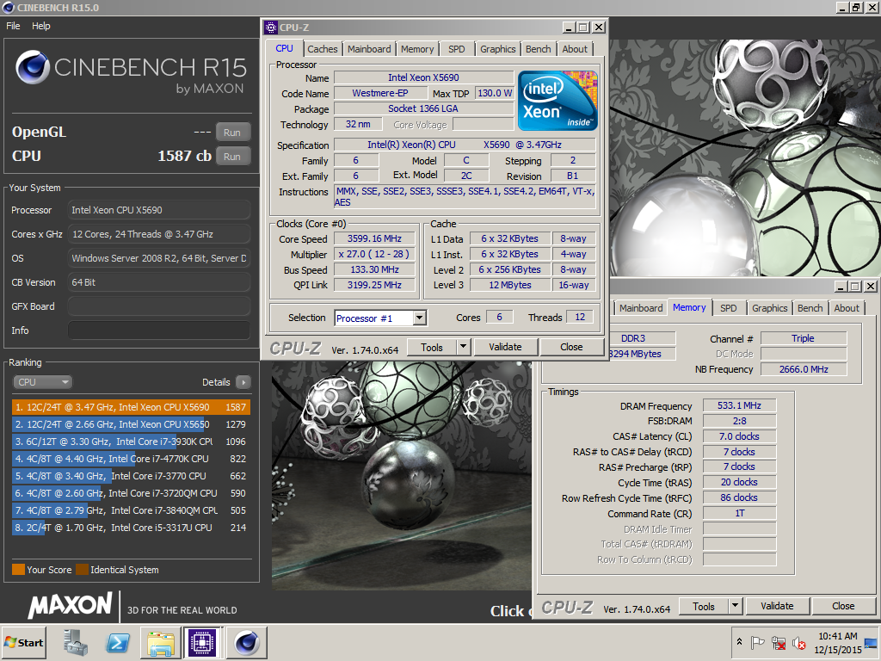The image size is (881, 661).
Task: Run the CPU benchmark
Action: tap(232, 157)
